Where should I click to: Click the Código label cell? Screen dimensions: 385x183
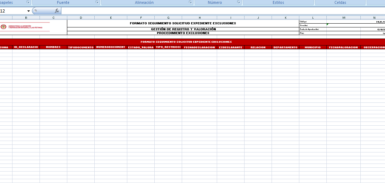point(313,22)
